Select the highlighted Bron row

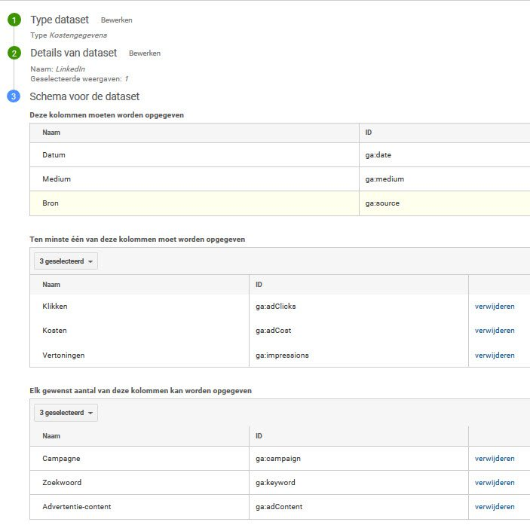point(280,203)
